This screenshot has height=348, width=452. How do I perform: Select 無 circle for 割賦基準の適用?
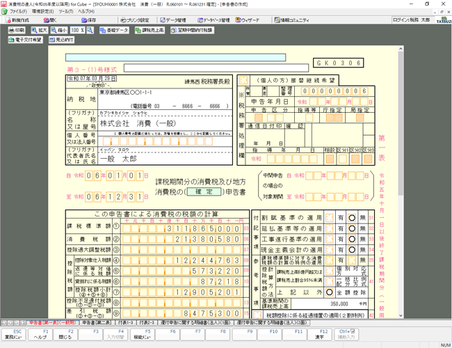(x=352, y=218)
